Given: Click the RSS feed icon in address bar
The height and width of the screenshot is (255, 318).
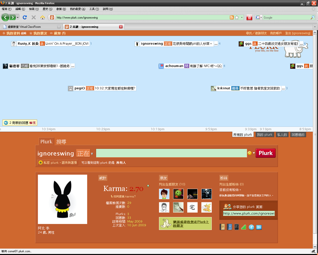Looking at the screenshot, I should [232, 17].
